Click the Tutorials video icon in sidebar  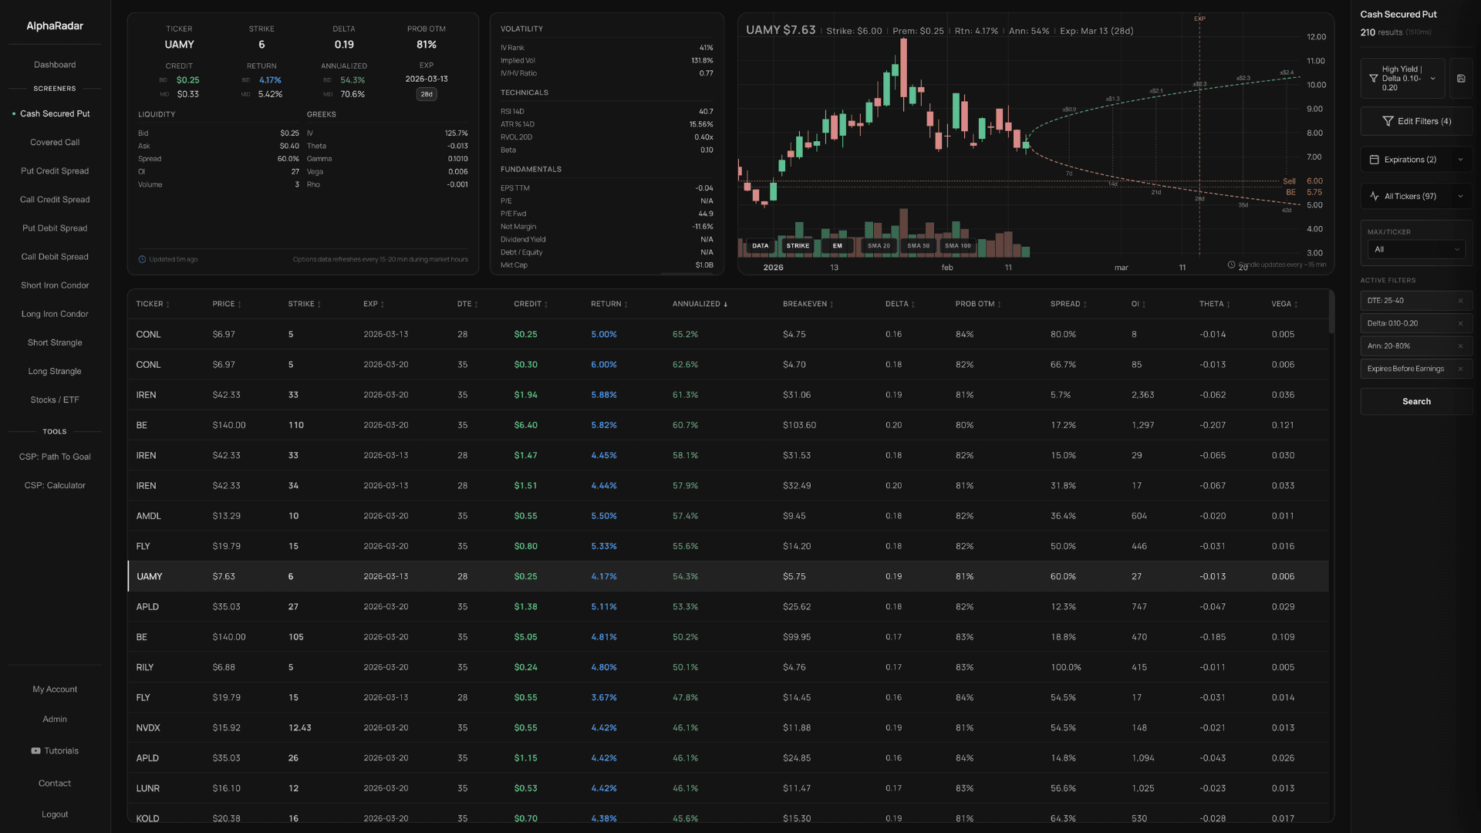pos(35,750)
